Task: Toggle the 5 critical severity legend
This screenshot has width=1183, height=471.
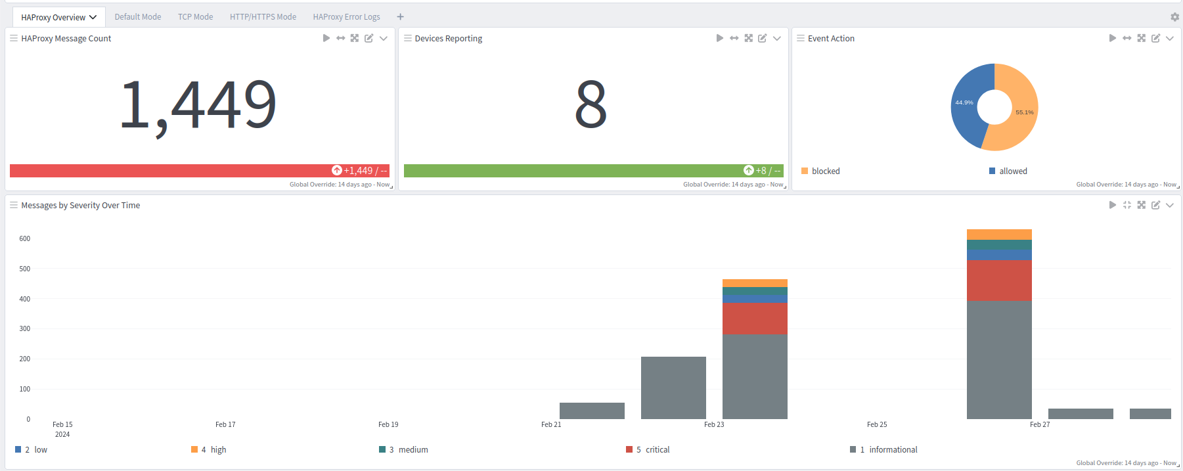Action: pyautogui.click(x=648, y=449)
